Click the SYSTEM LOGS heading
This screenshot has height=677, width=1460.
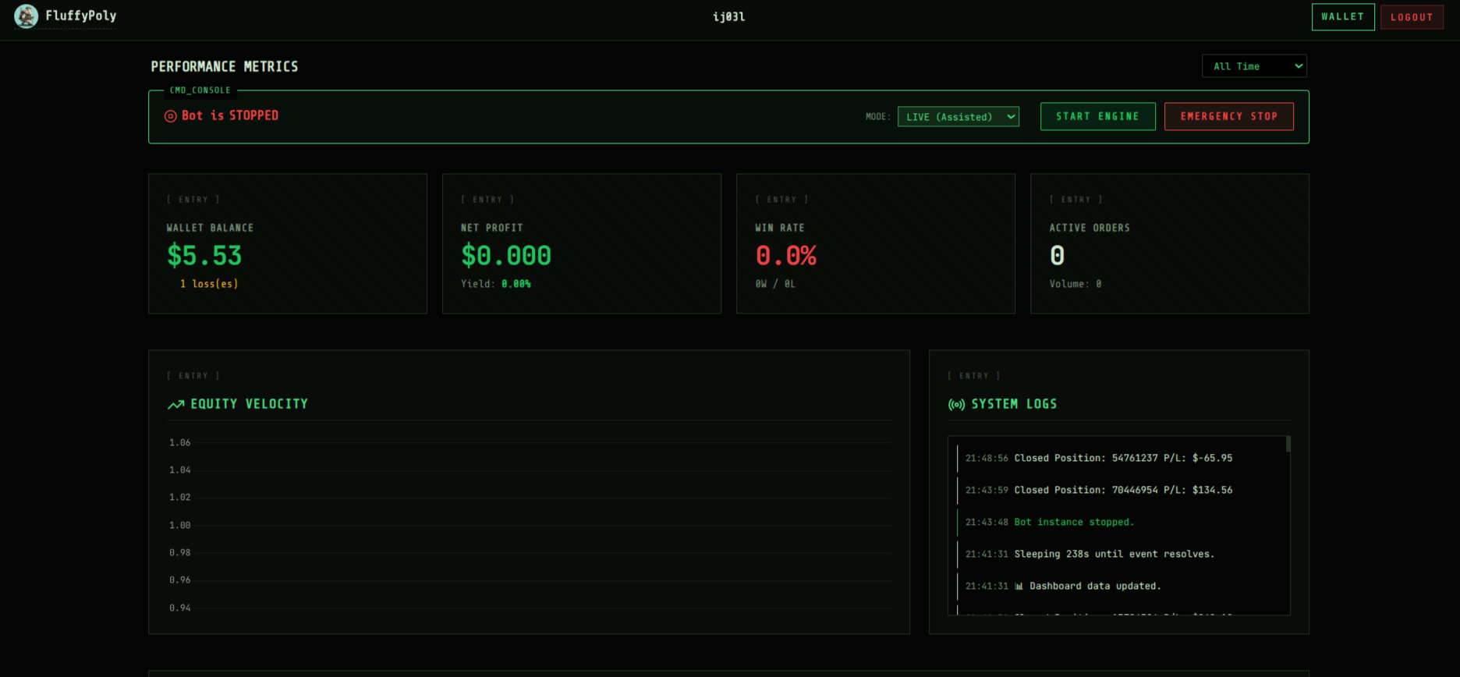pos(1014,404)
